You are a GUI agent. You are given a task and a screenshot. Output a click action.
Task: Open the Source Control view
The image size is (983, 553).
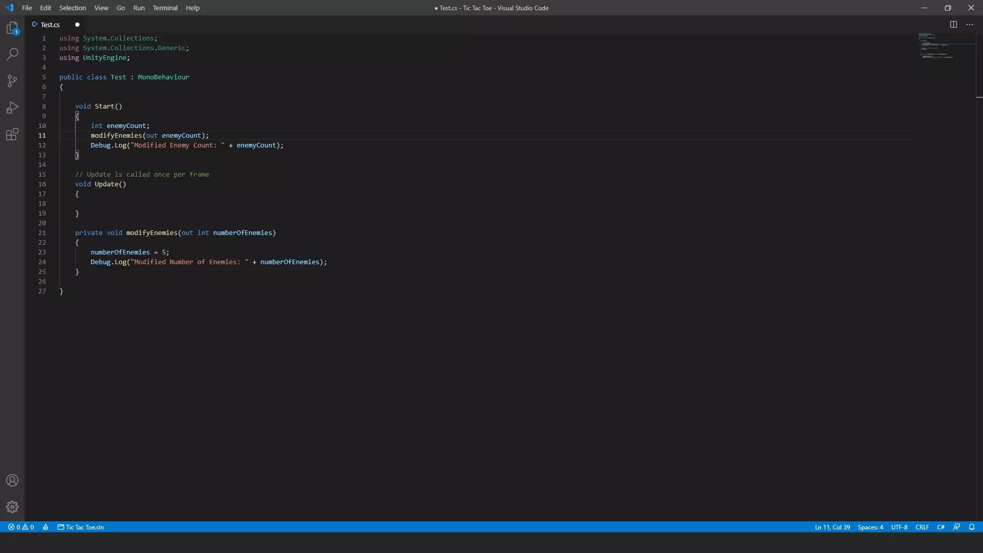(12, 81)
